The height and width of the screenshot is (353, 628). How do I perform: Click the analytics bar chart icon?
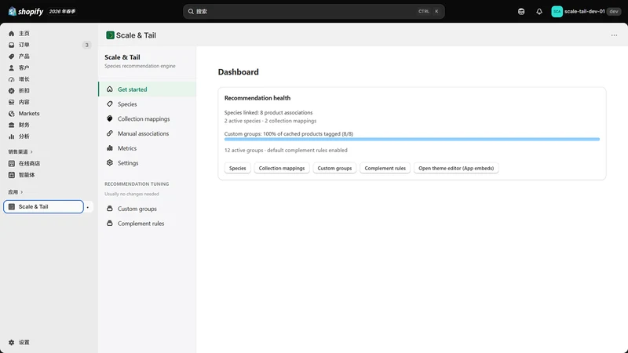click(11, 136)
